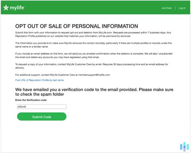This screenshot has width=191, height=153.
Task: Click the striped bars watermark icon
Action: (185, 147)
